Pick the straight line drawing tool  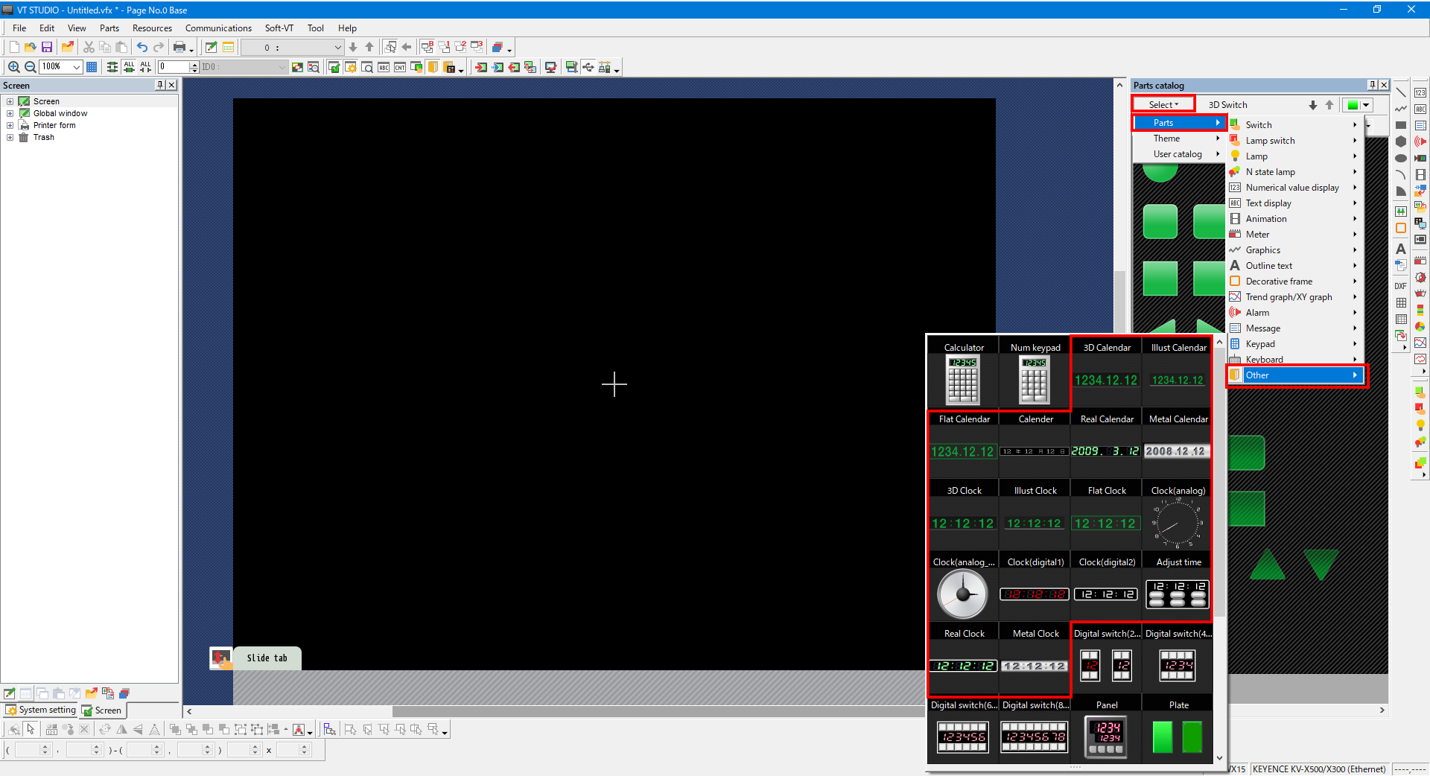pyautogui.click(x=1400, y=92)
